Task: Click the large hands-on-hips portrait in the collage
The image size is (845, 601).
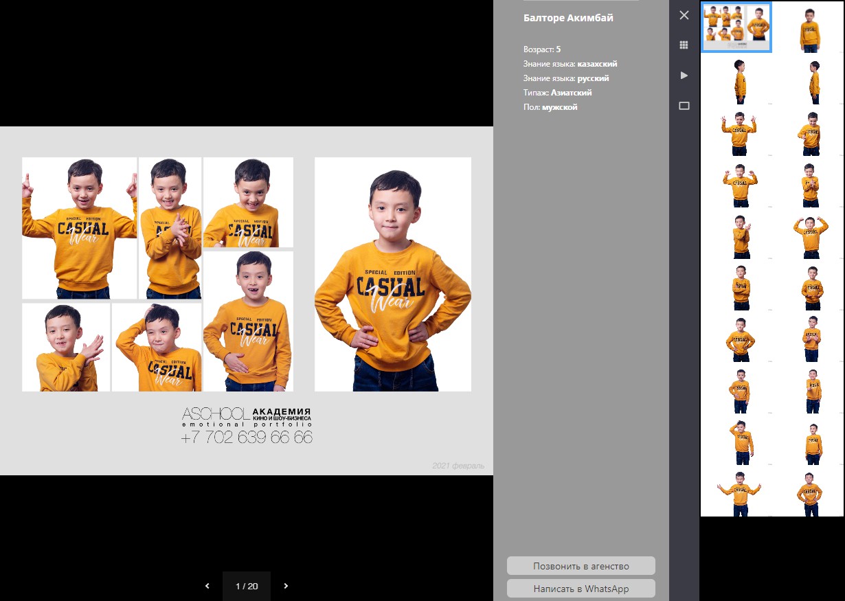Action: 393,274
